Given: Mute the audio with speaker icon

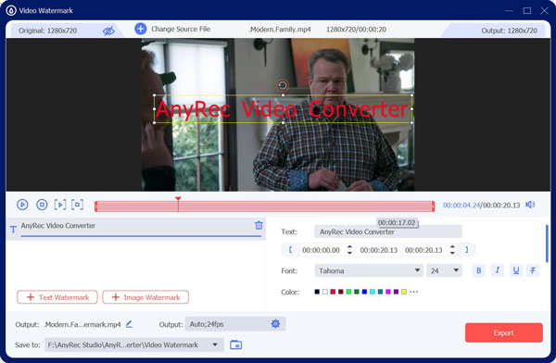Looking at the screenshot, I should click(530, 205).
